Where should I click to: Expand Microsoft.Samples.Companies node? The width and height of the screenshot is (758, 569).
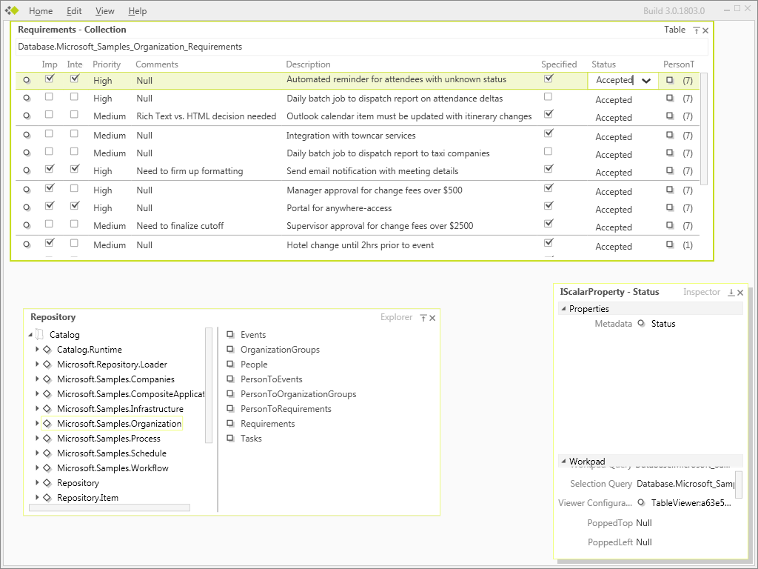click(x=37, y=379)
